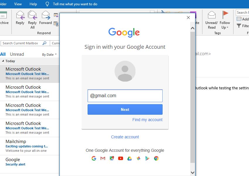Open the first Microsoft Outlook Test Message
The image size is (249, 176).
30,74
